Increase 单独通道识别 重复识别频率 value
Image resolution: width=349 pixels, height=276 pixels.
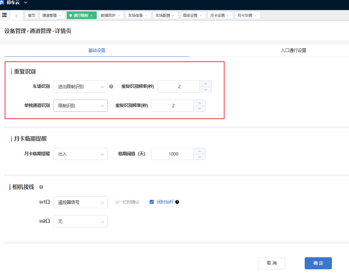click(199, 103)
